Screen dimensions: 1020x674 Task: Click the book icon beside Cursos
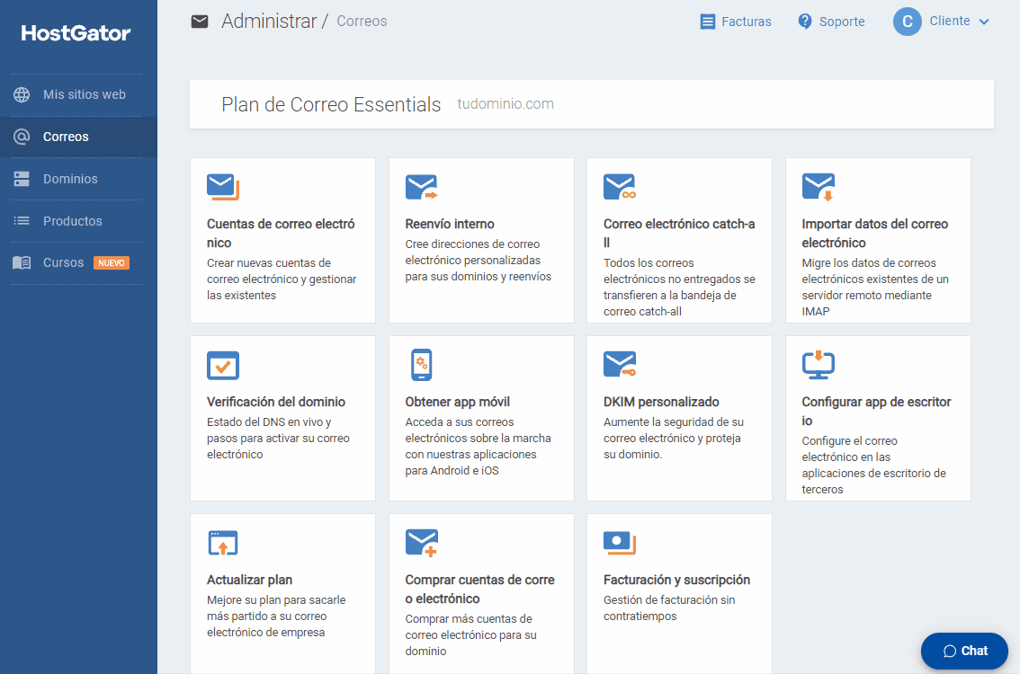pyautogui.click(x=22, y=262)
